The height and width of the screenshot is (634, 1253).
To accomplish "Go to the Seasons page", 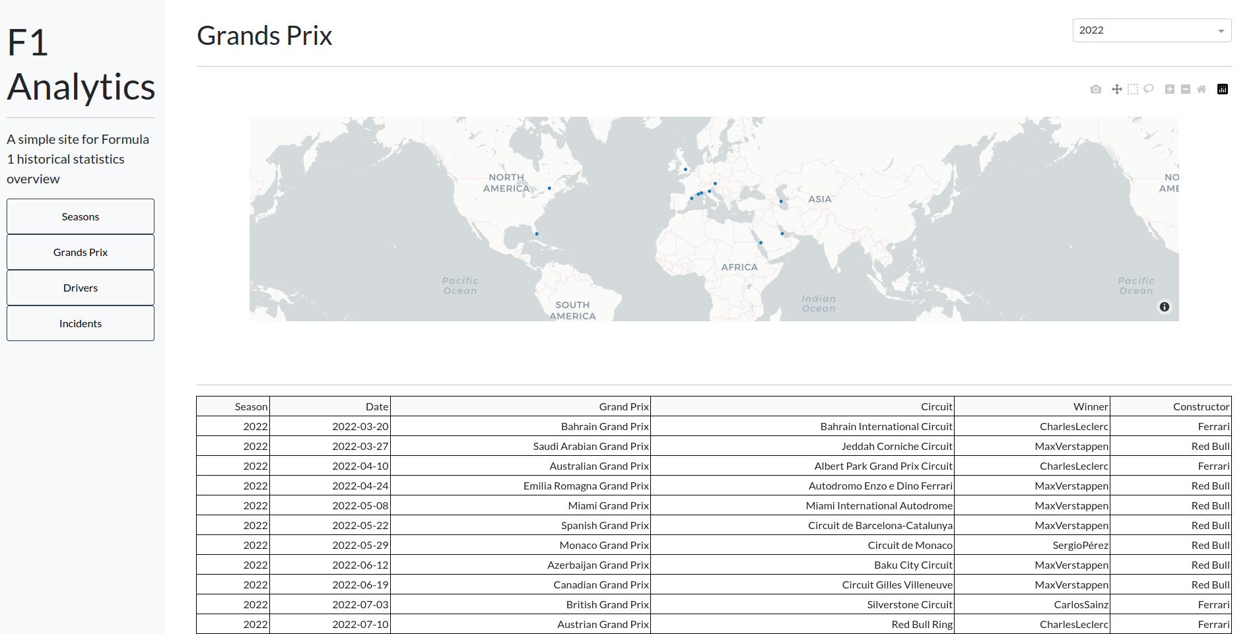I will [x=81, y=216].
